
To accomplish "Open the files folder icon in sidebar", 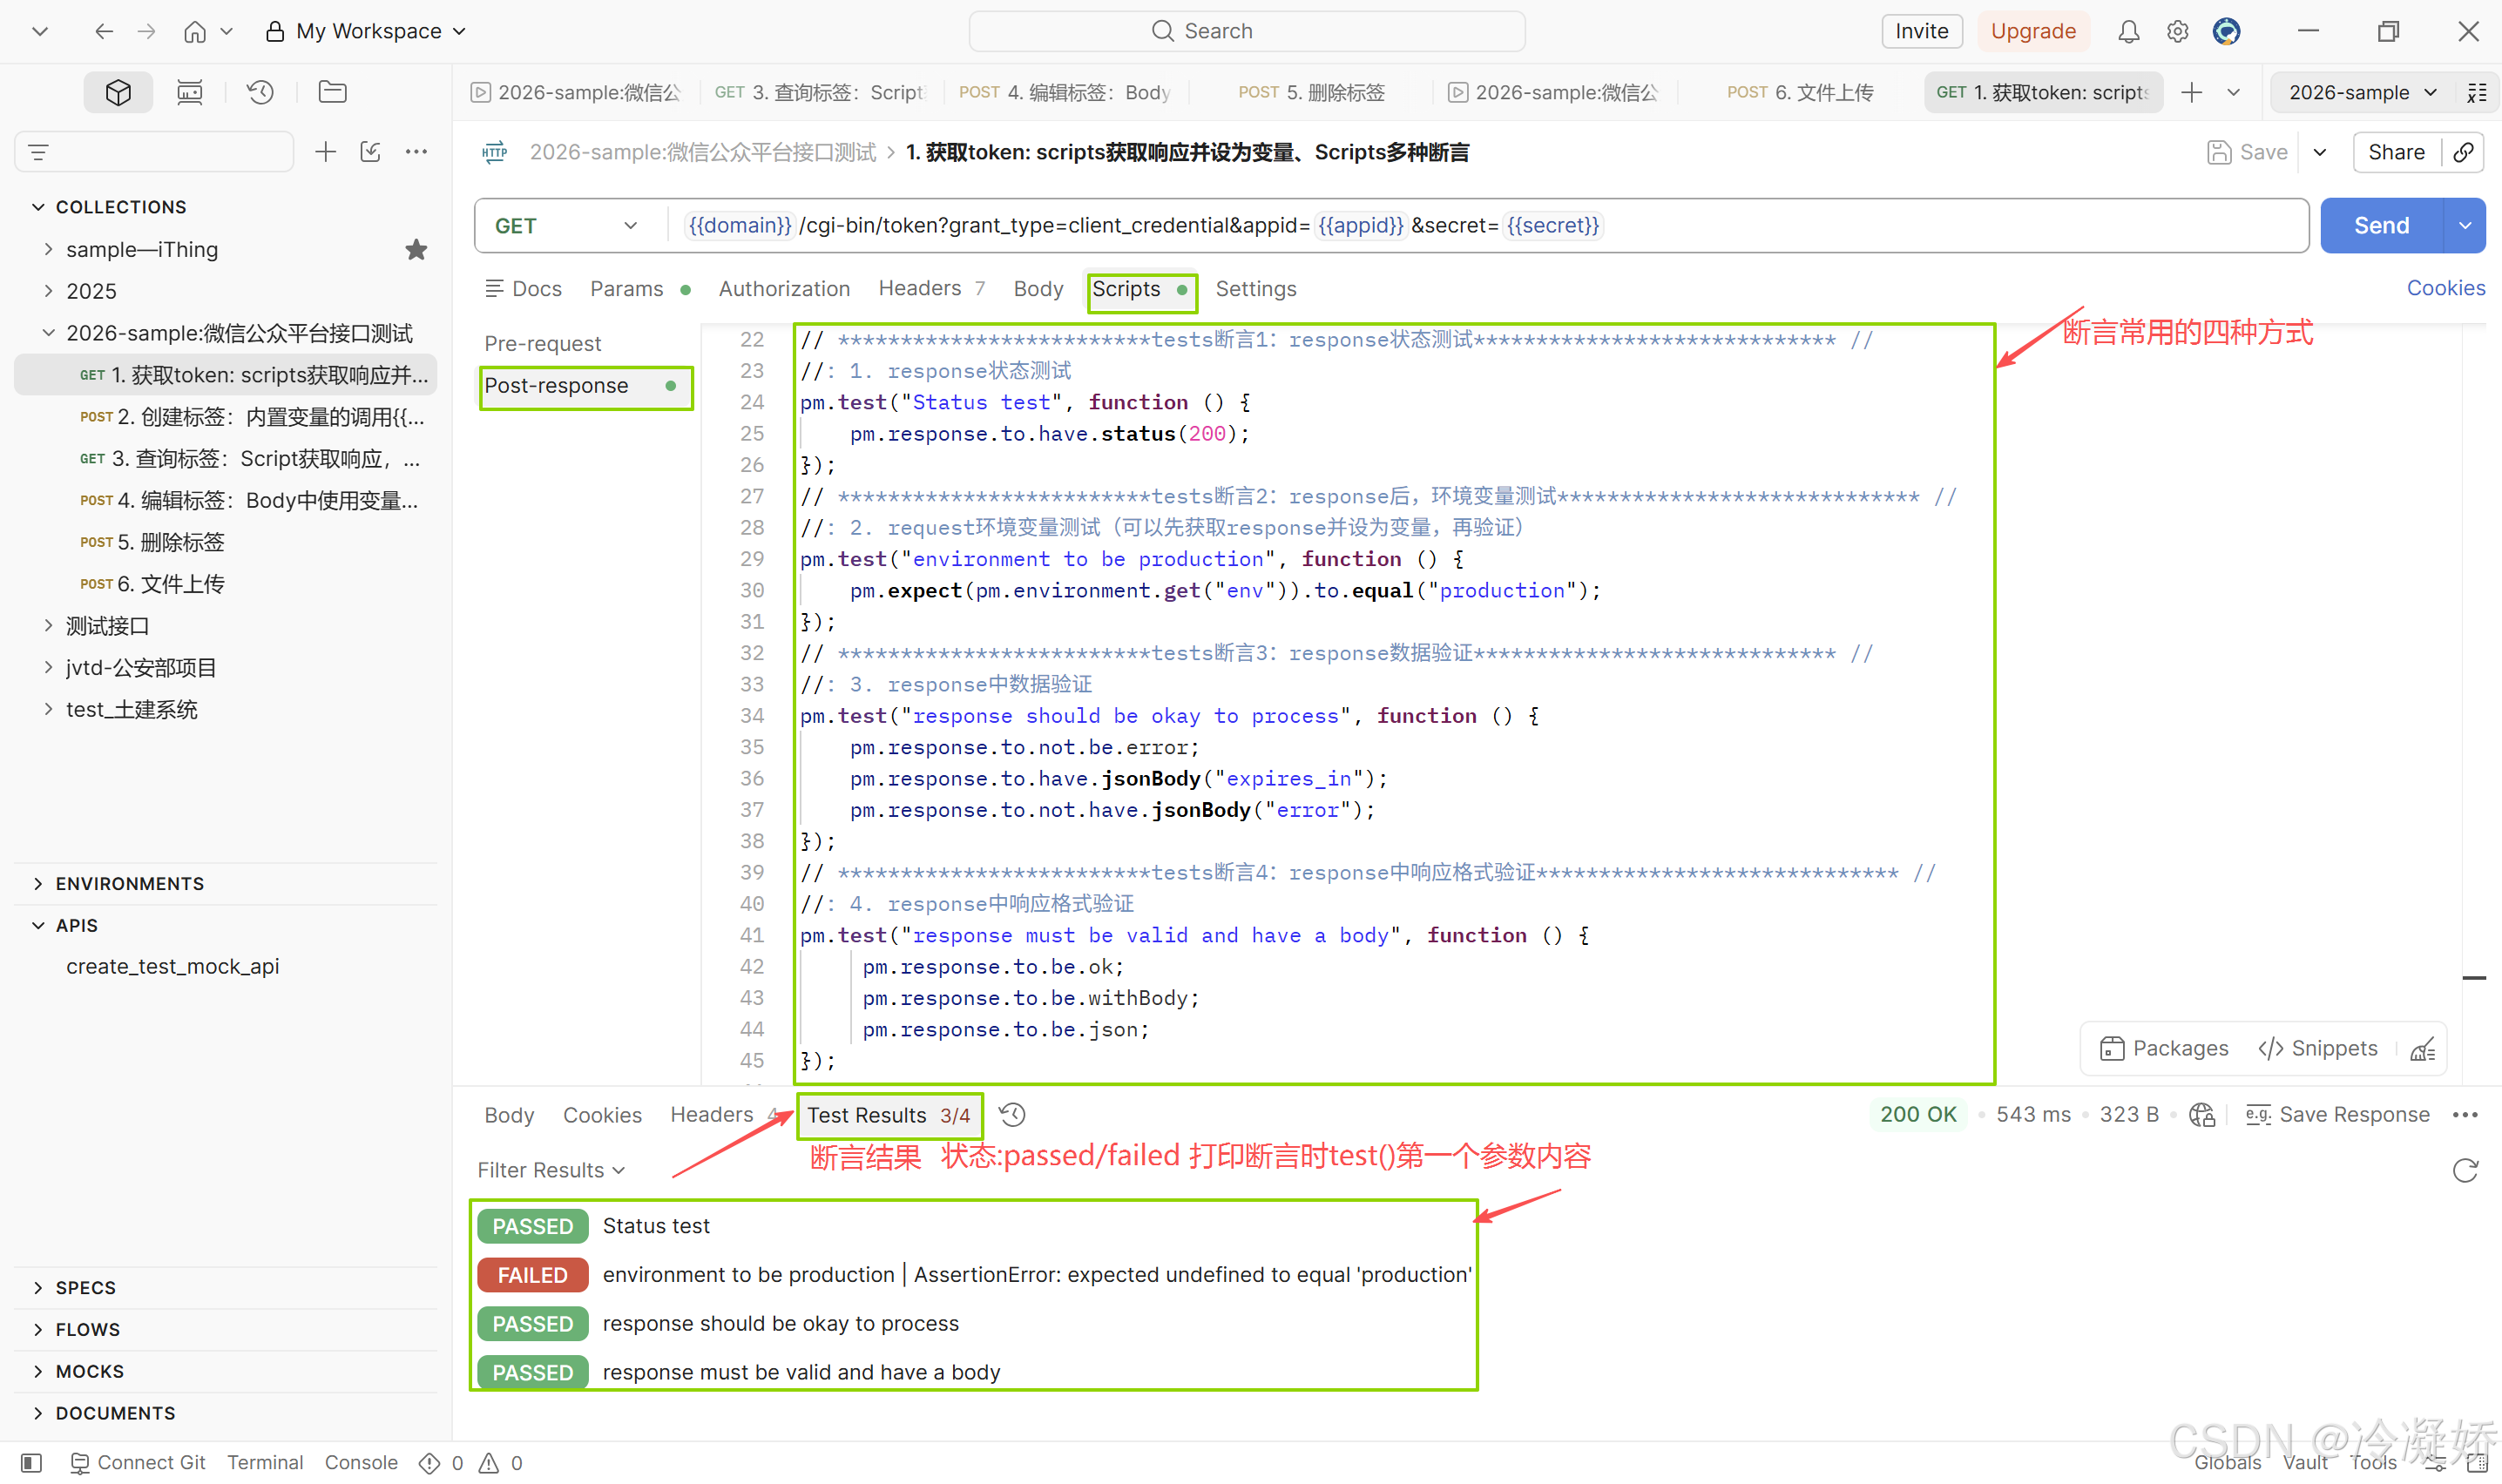I will (332, 92).
